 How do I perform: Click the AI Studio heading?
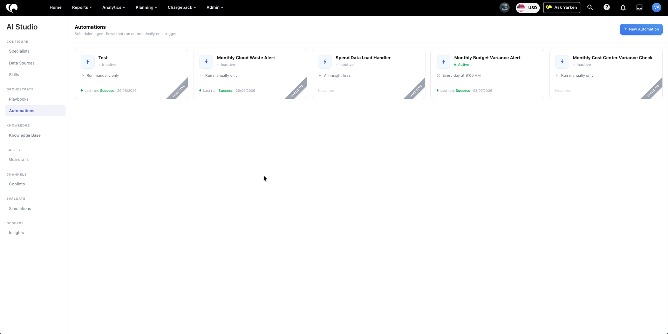[x=22, y=27]
